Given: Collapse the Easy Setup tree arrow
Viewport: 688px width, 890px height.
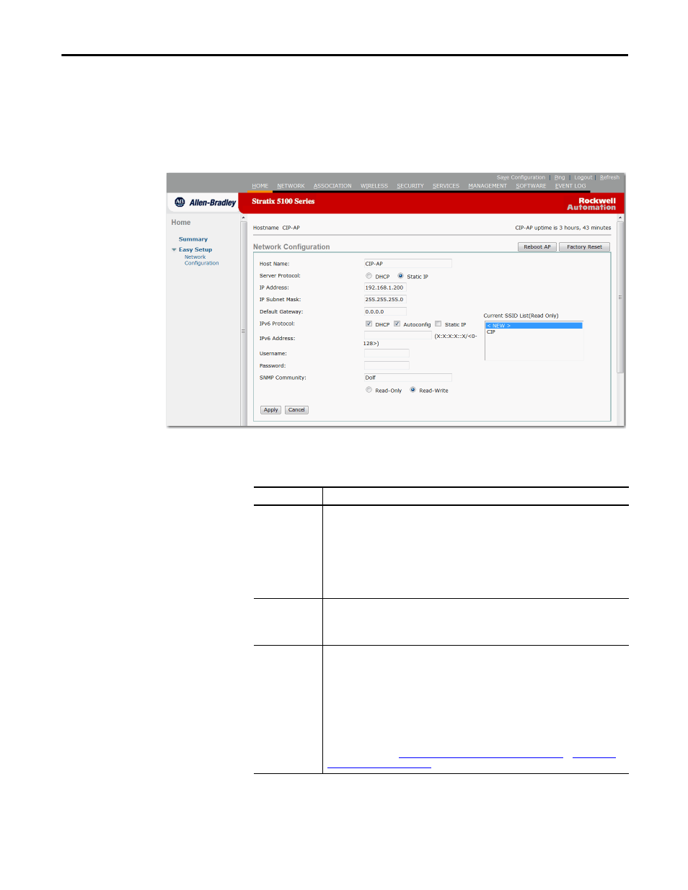Looking at the screenshot, I should click(174, 250).
